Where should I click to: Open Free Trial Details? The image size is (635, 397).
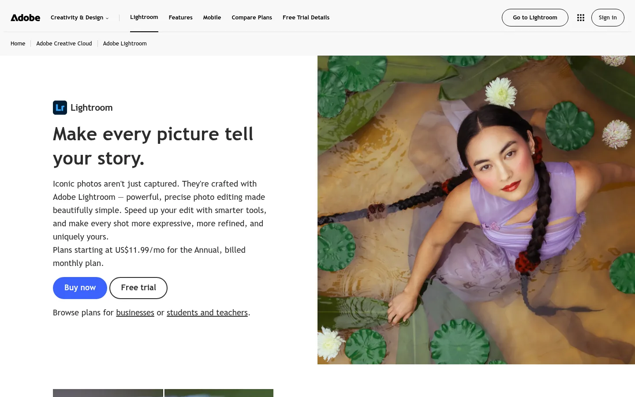(306, 18)
